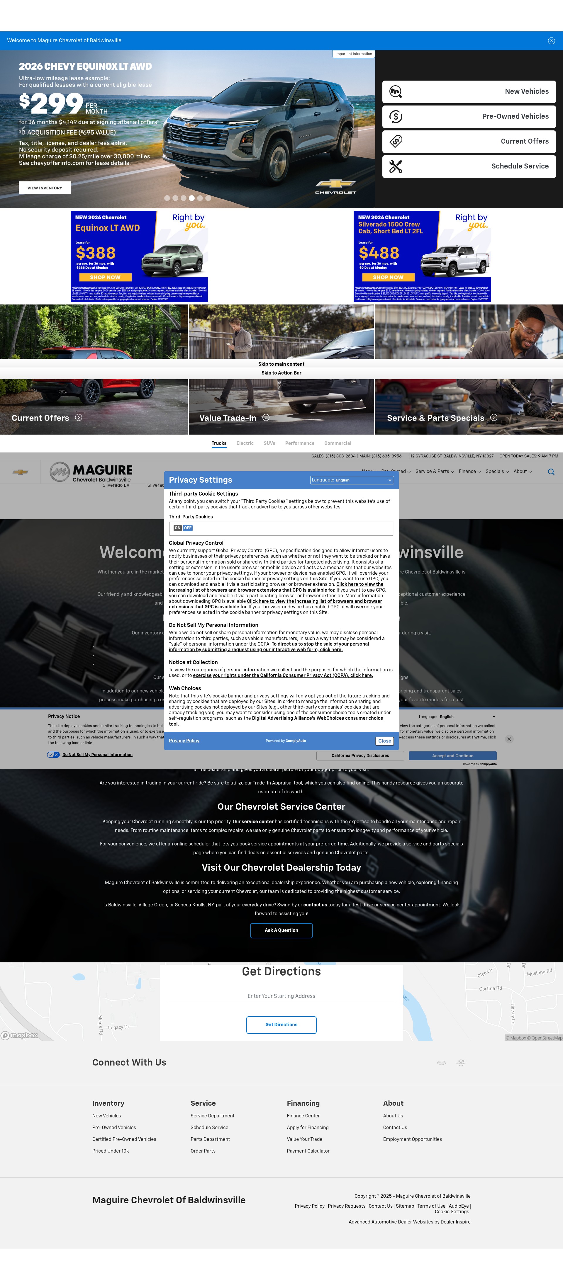This screenshot has height=1273, width=563.
Task: Expand the About nav menu
Action: tap(523, 472)
